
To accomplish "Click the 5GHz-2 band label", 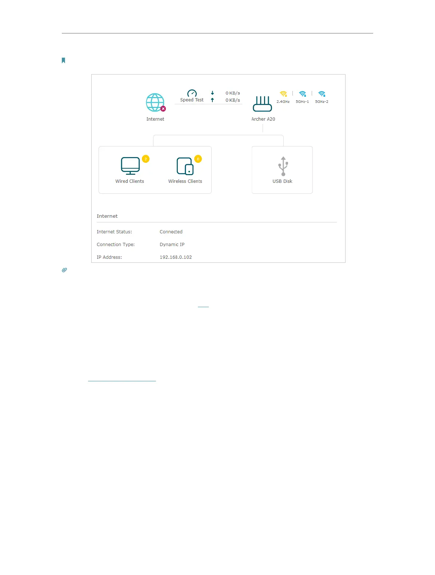I will 322,102.
